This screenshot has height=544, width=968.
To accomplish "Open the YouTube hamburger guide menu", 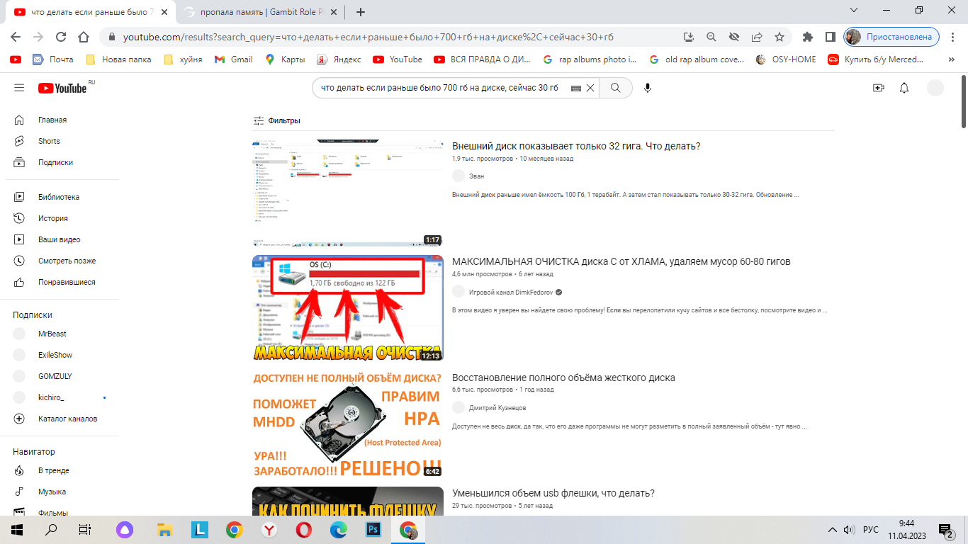I will 19,88.
